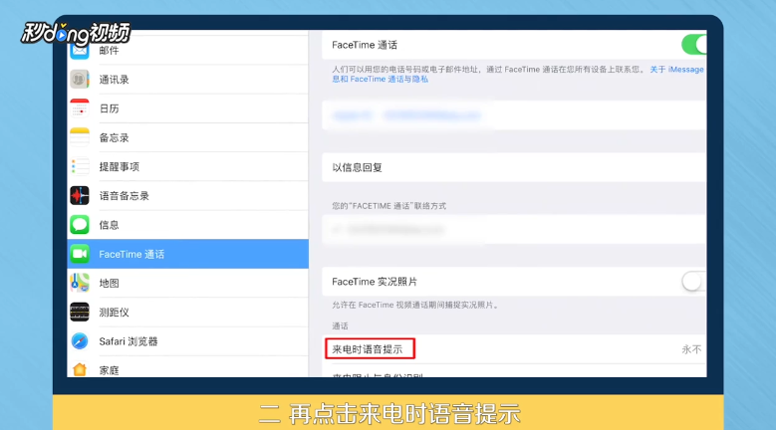Enable the FaceTime 实况照片 switch

click(694, 282)
